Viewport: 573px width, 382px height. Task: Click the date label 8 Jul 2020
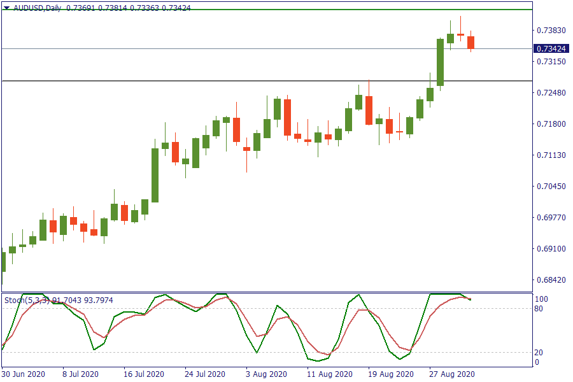[x=80, y=374]
